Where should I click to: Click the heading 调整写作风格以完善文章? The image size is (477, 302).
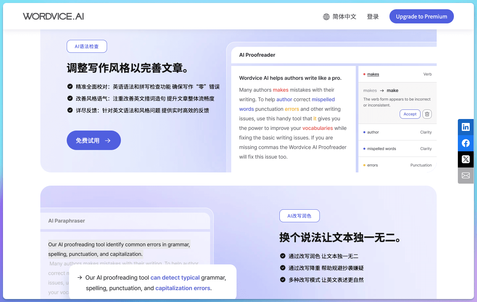click(128, 68)
